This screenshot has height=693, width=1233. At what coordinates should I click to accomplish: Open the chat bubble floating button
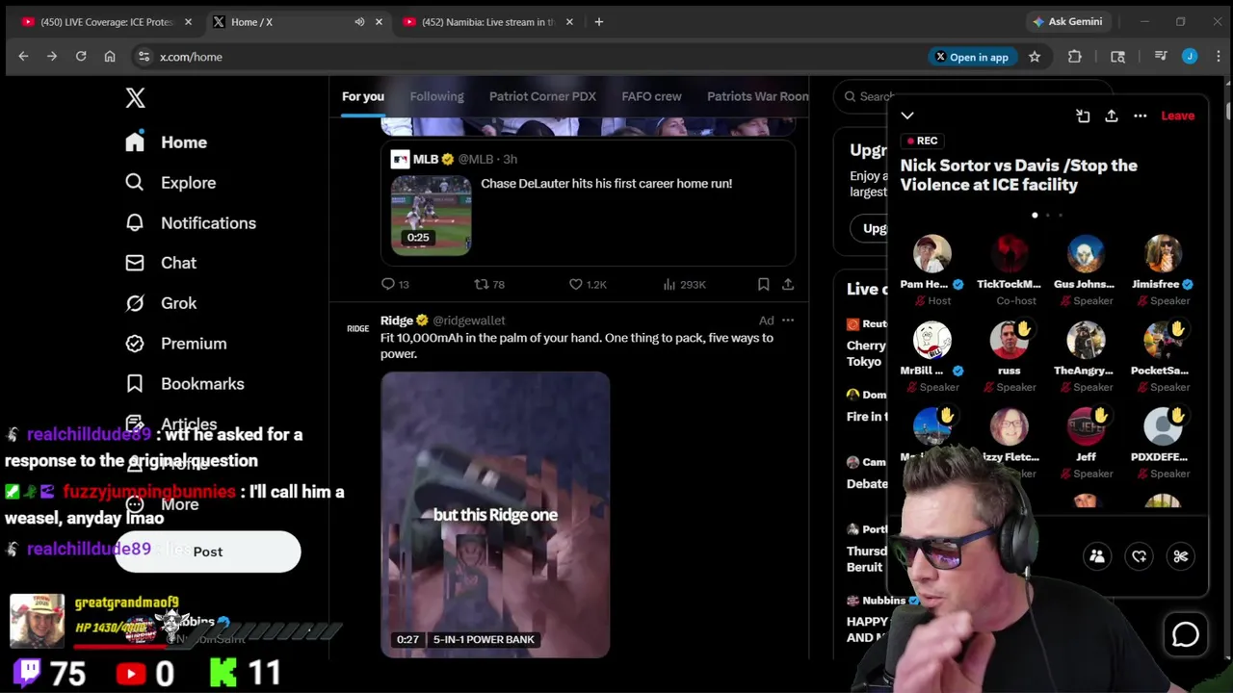(x=1186, y=634)
